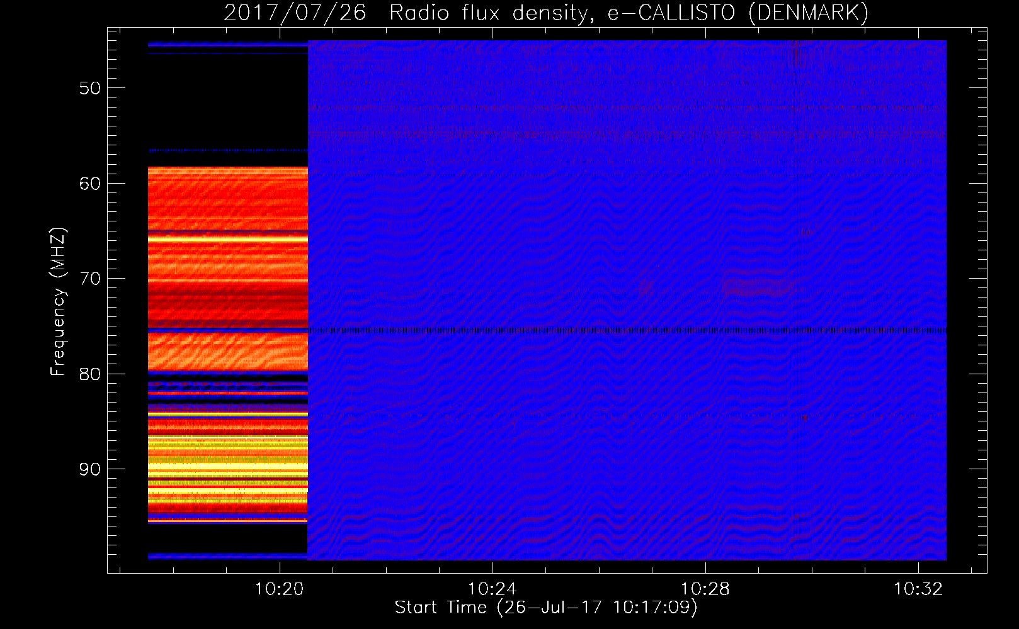Image resolution: width=1019 pixels, height=629 pixels.
Task: Click the 80 frequency tick label
Action: pyautogui.click(x=90, y=374)
